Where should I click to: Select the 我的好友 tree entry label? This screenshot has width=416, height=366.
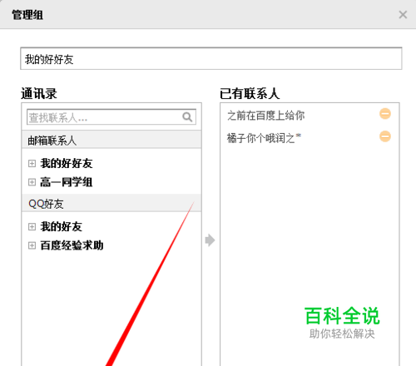point(62,226)
